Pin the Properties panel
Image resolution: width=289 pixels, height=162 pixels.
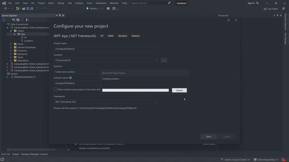click(x=277, y=15)
